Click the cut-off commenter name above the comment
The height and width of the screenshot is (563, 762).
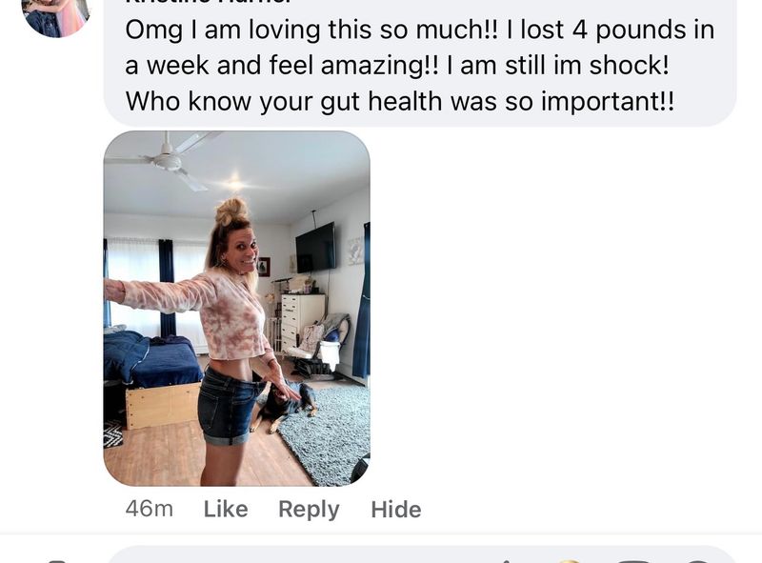[208, 2]
